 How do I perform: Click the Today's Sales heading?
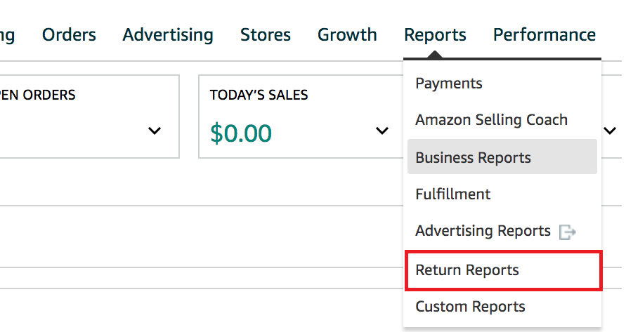pos(259,95)
